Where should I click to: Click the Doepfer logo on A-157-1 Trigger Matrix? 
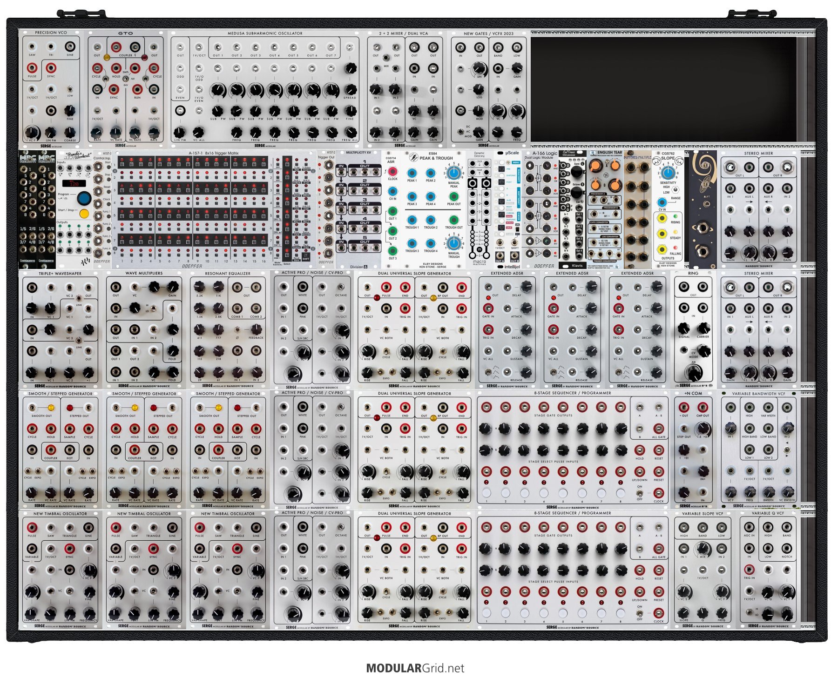tap(192, 266)
